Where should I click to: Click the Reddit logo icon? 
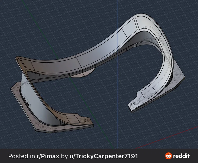[169, 156]
